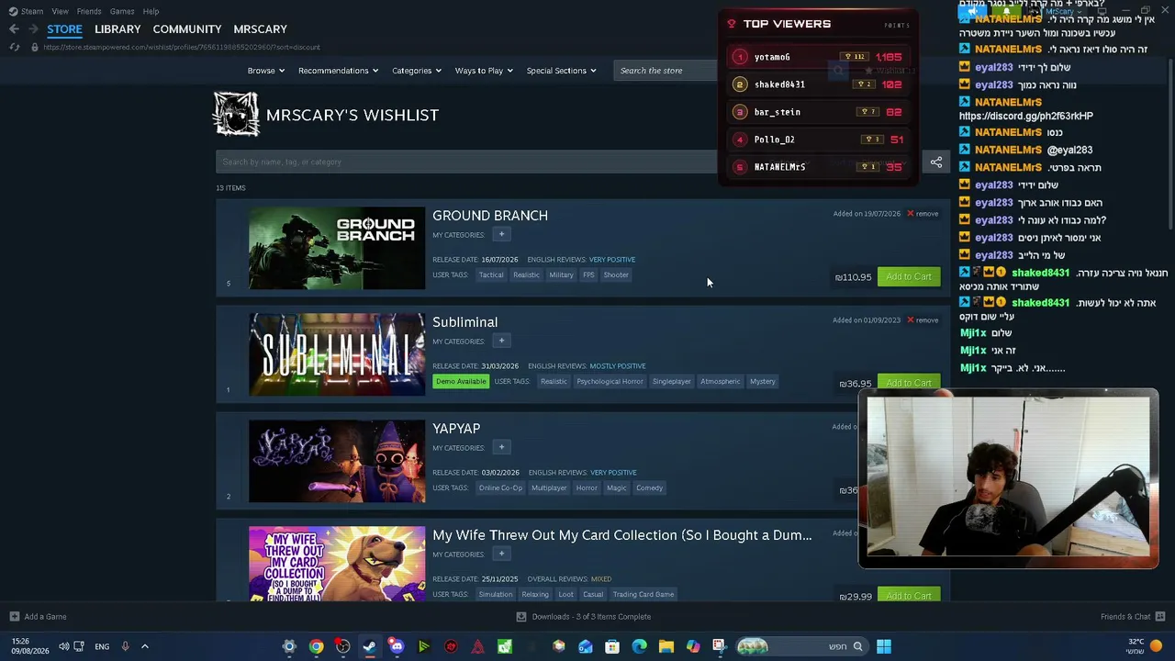
Task: Click the settings gear icon in the taskbar
Action: tap(289, 646)
